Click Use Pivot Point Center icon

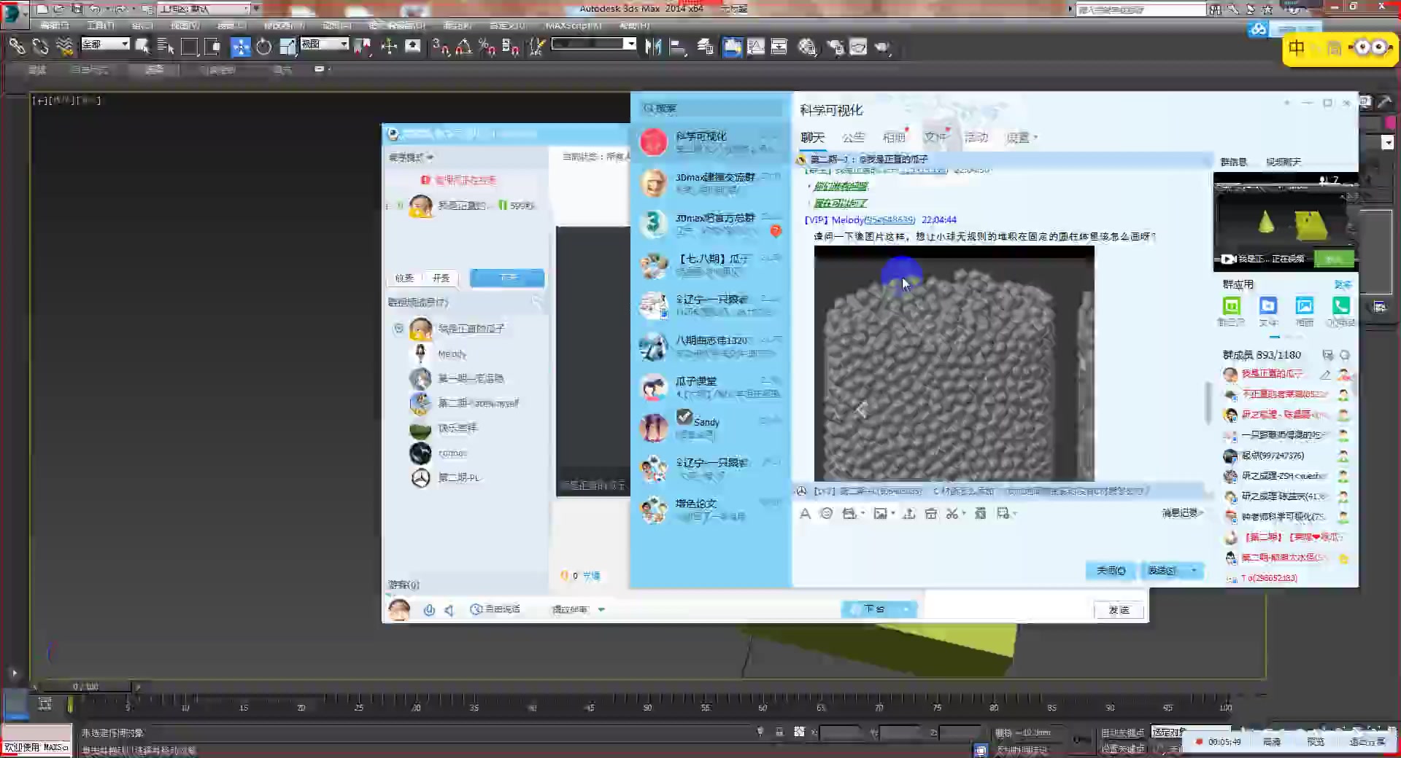tap(362, 47)
